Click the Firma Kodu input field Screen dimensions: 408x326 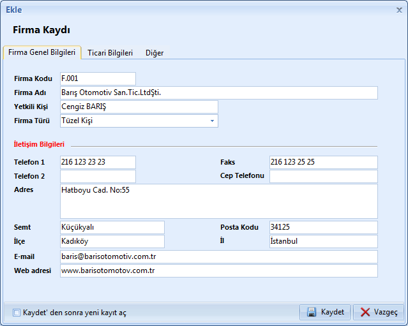[98, 78]
